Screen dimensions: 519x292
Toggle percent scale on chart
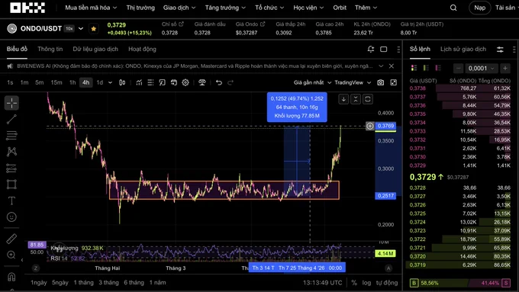point(354,283)
